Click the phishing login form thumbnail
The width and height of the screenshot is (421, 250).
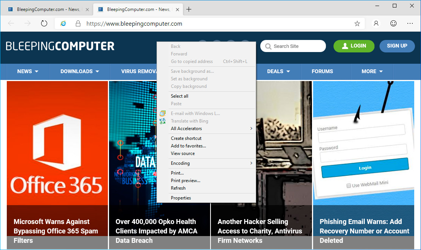tap(364, 143)
